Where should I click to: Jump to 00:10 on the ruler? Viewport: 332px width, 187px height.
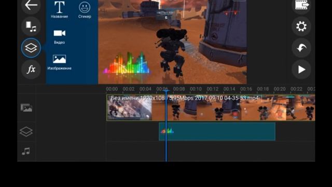[x=196, y=89]
